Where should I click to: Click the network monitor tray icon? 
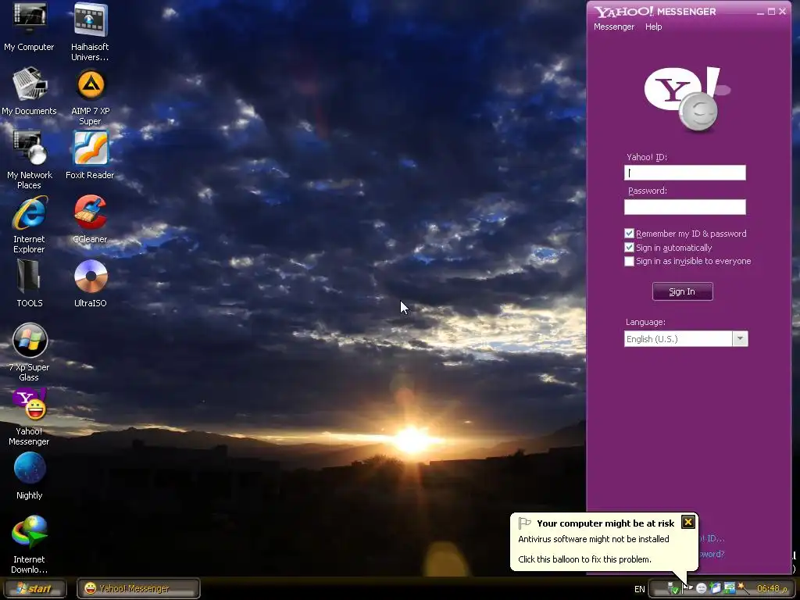[730, 588]
